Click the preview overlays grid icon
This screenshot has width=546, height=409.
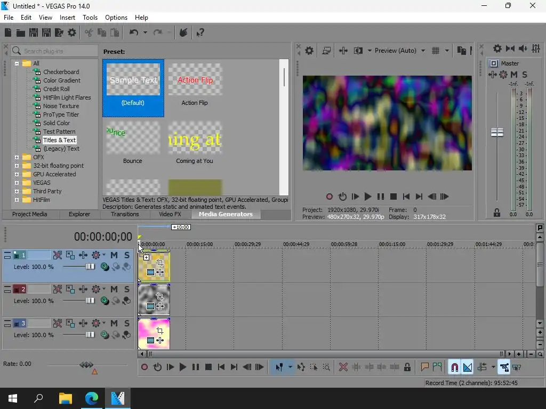tap(436, 51)
